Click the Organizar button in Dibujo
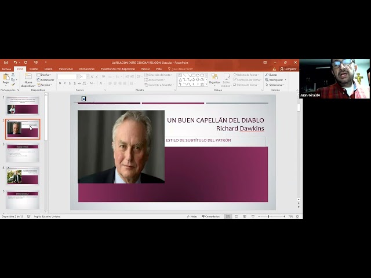 coord(214,79)
